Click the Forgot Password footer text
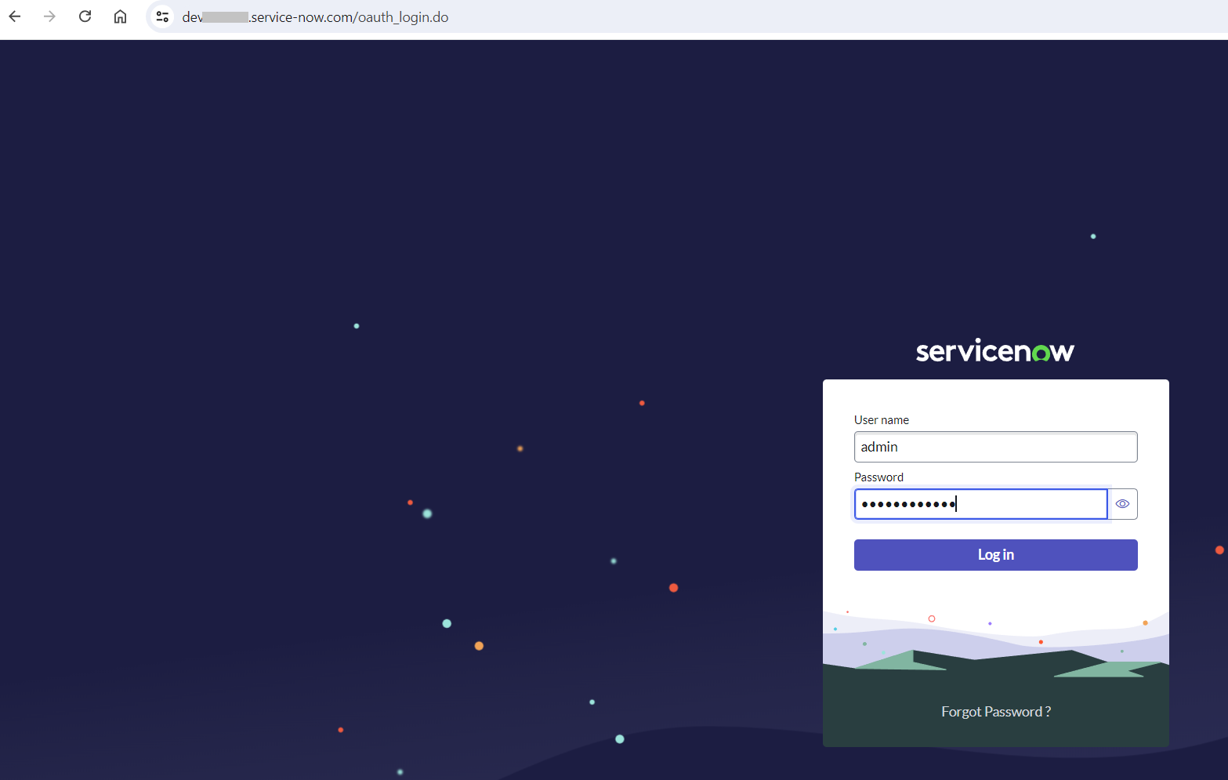This screenshot has width=1228, height=780. [x=995, y=711]
